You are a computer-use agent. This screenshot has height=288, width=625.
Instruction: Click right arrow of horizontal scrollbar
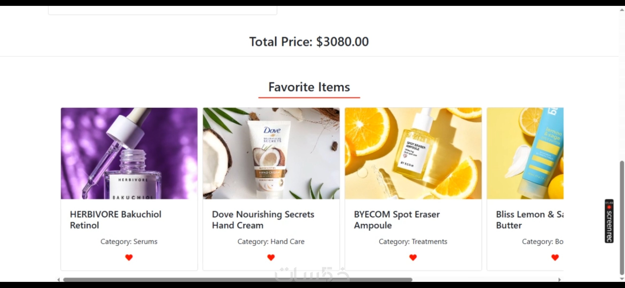tap(560, 279)
